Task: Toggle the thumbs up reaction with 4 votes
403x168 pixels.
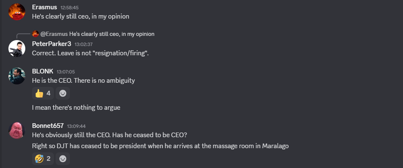Action: pos(43,93)
